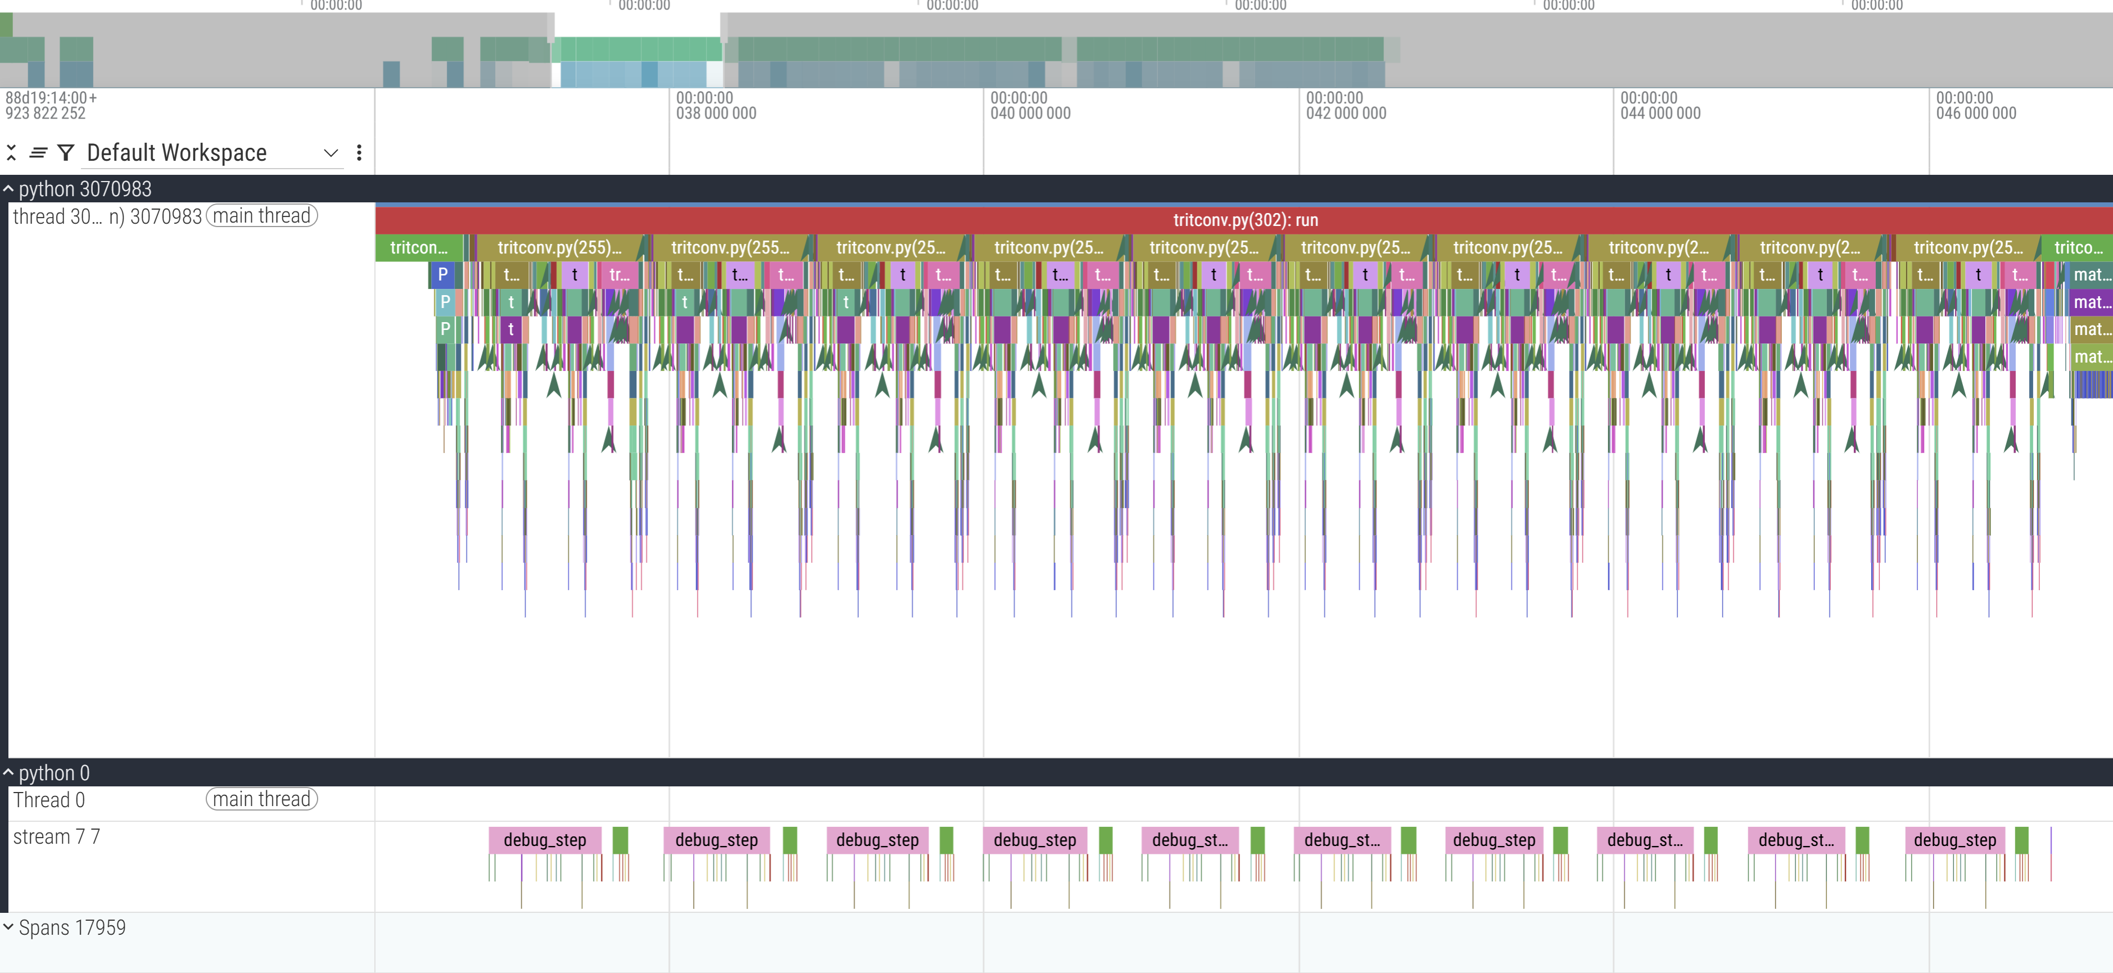The height and width of the screenshot is (973, 2113).
Task: Collapse the python 3070983 process group
Action: coord(8,189)
